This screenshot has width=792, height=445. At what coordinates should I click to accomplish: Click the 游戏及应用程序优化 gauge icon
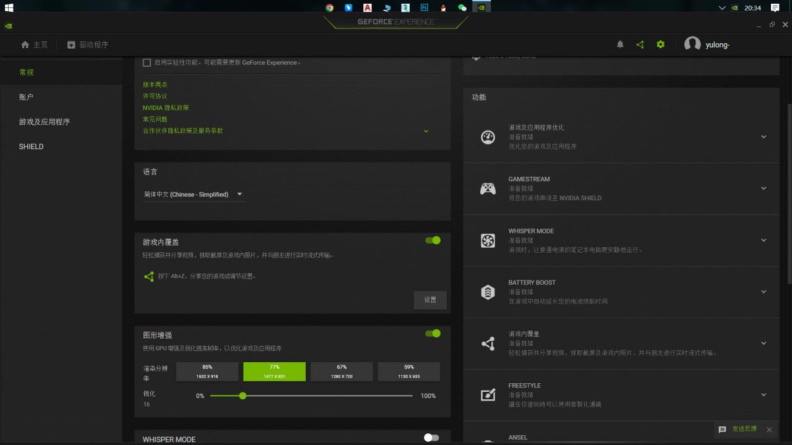click(488, 137)
